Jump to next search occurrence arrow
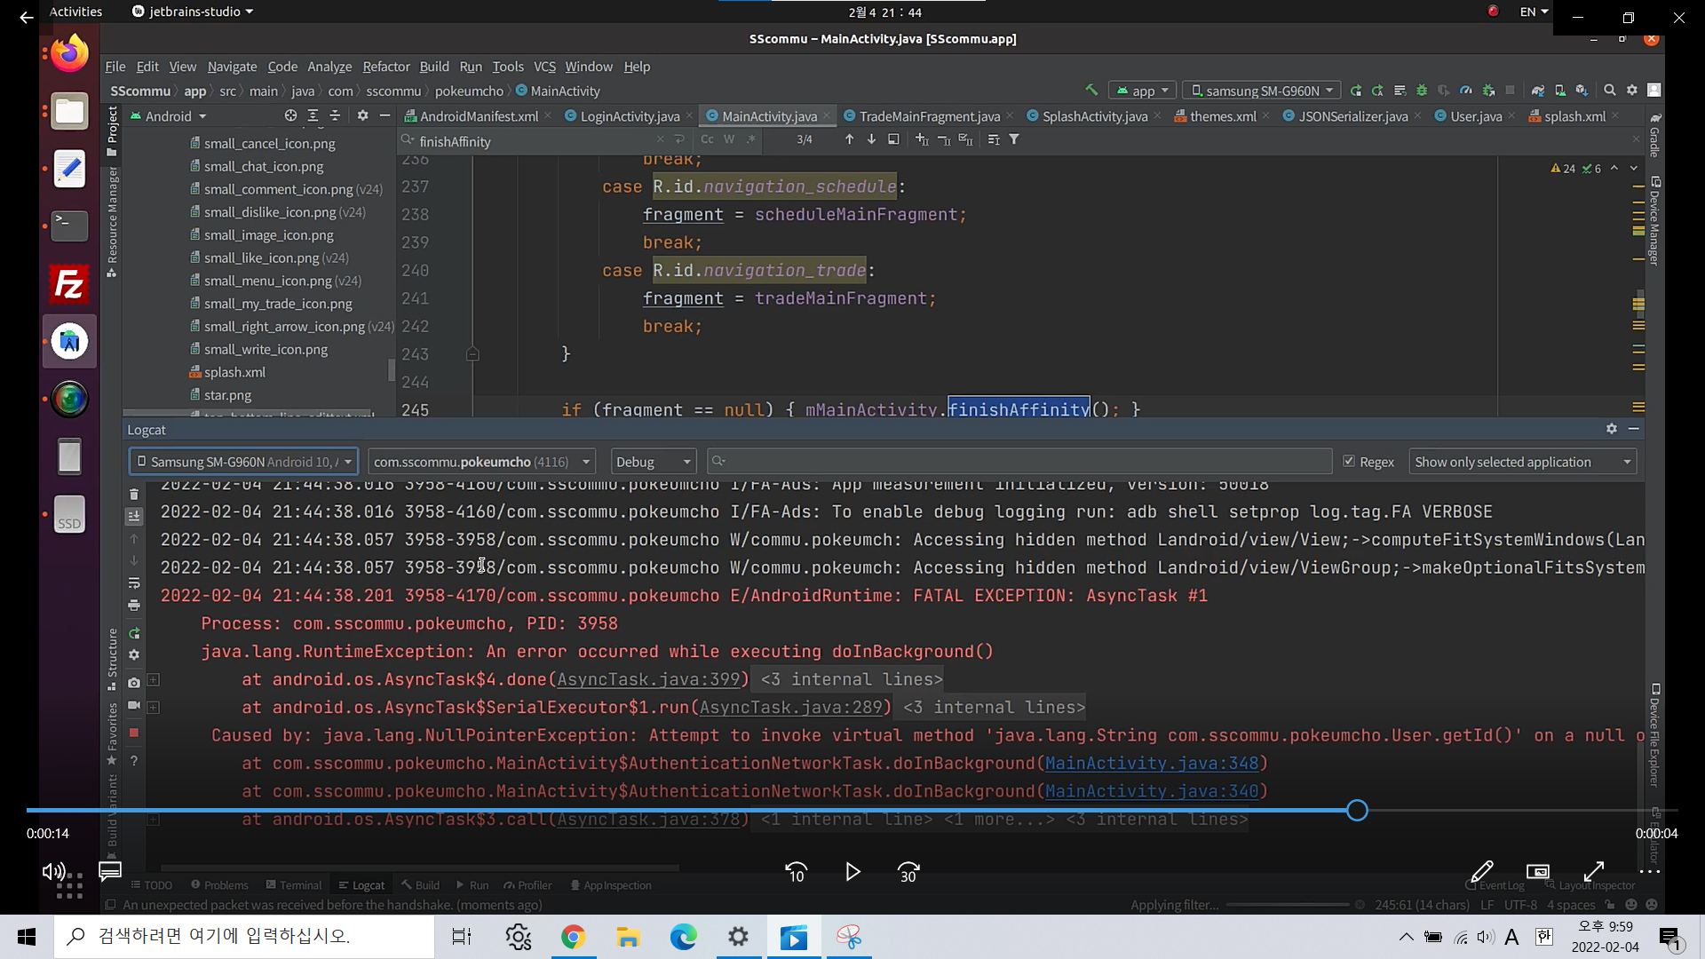Viewport: 1705px width, 959px height. pos(871,139)
